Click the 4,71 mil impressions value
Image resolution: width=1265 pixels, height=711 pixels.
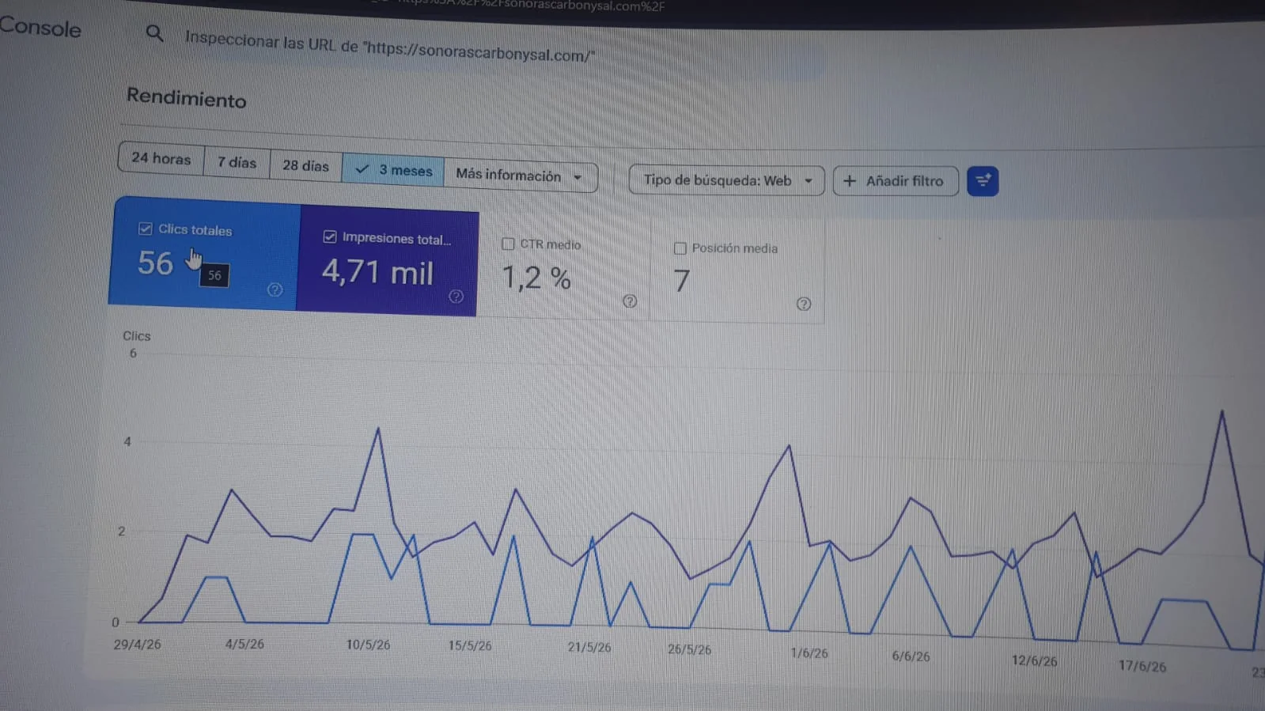pyautogui.click(x=377, y=272)
